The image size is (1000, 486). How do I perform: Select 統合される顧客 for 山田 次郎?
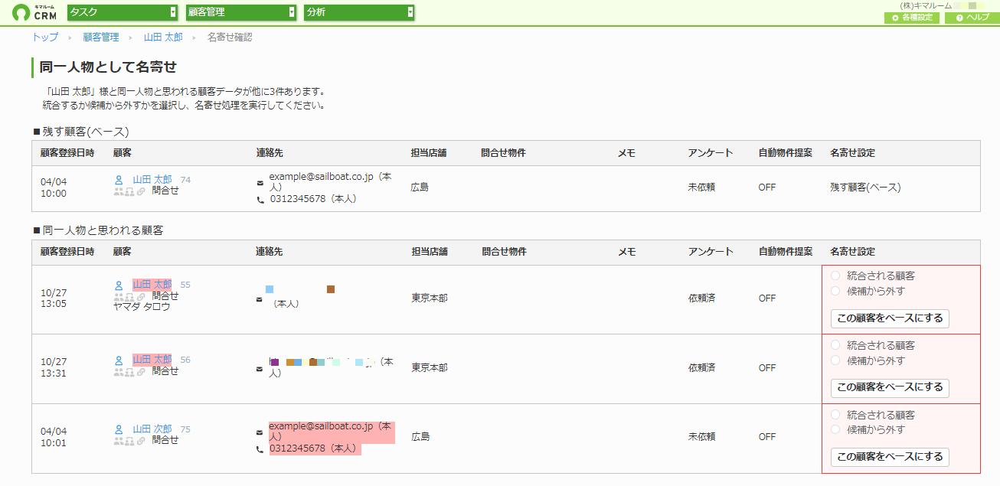pyautogui.click(x=835, y=415)
